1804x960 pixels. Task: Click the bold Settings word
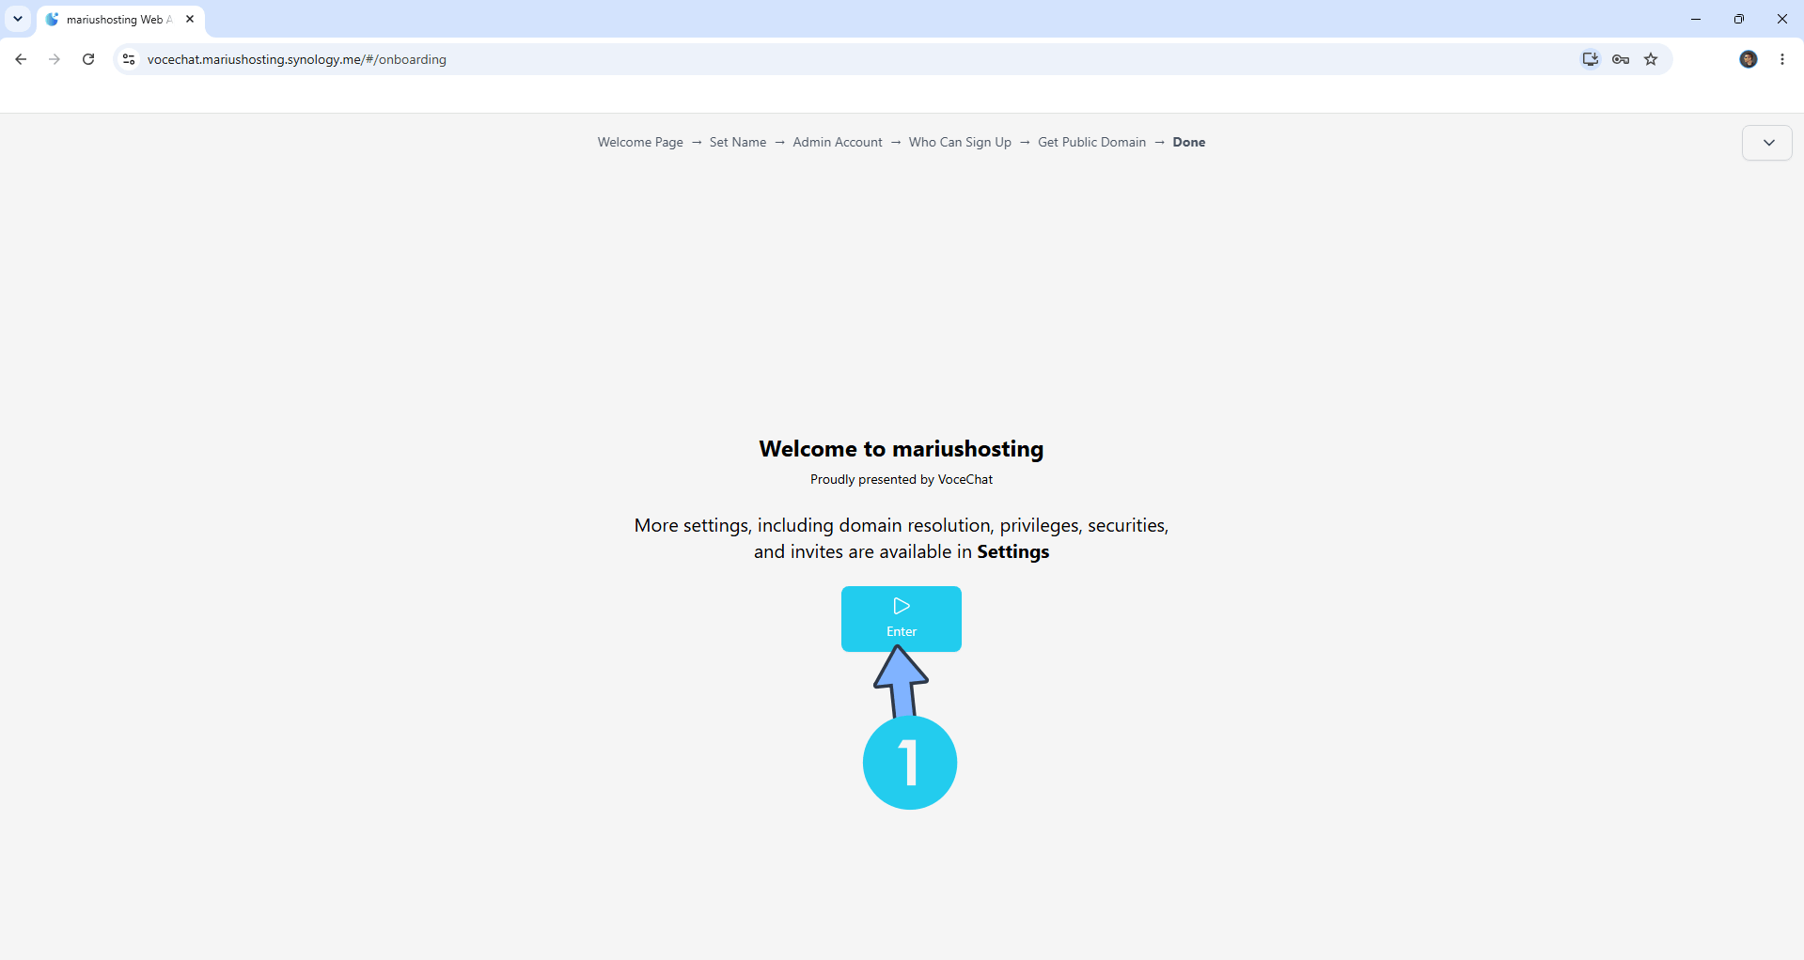pos(1013,551)
